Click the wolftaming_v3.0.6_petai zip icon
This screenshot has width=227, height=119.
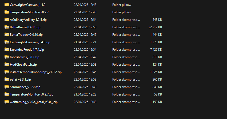tap(7, 102)
